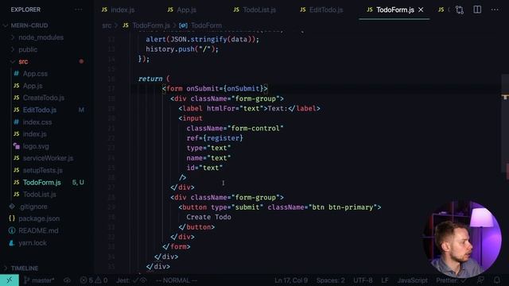Change file encoding UTF-8

pyautogui.click(x=363, y=280)
